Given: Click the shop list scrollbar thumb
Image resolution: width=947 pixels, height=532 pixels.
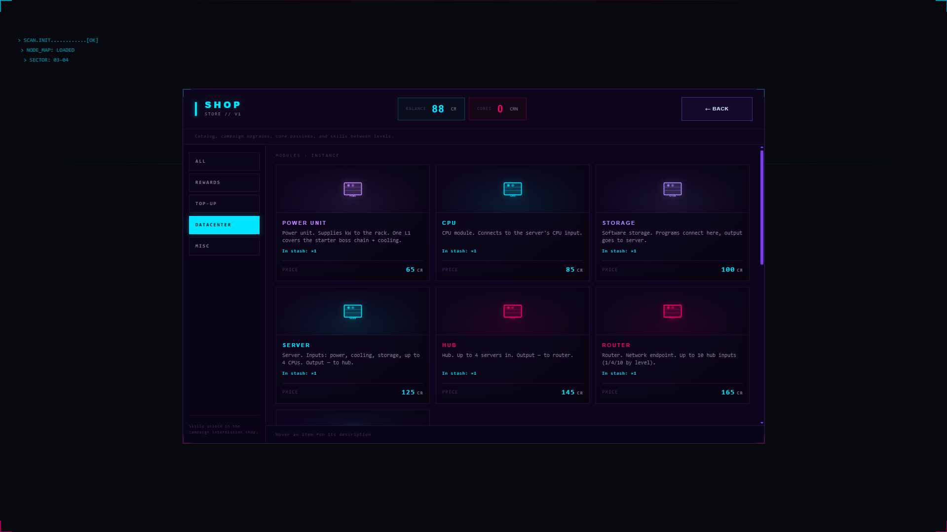Looking at the screenshot, I should pyautogui.click(x=762, y=208).
